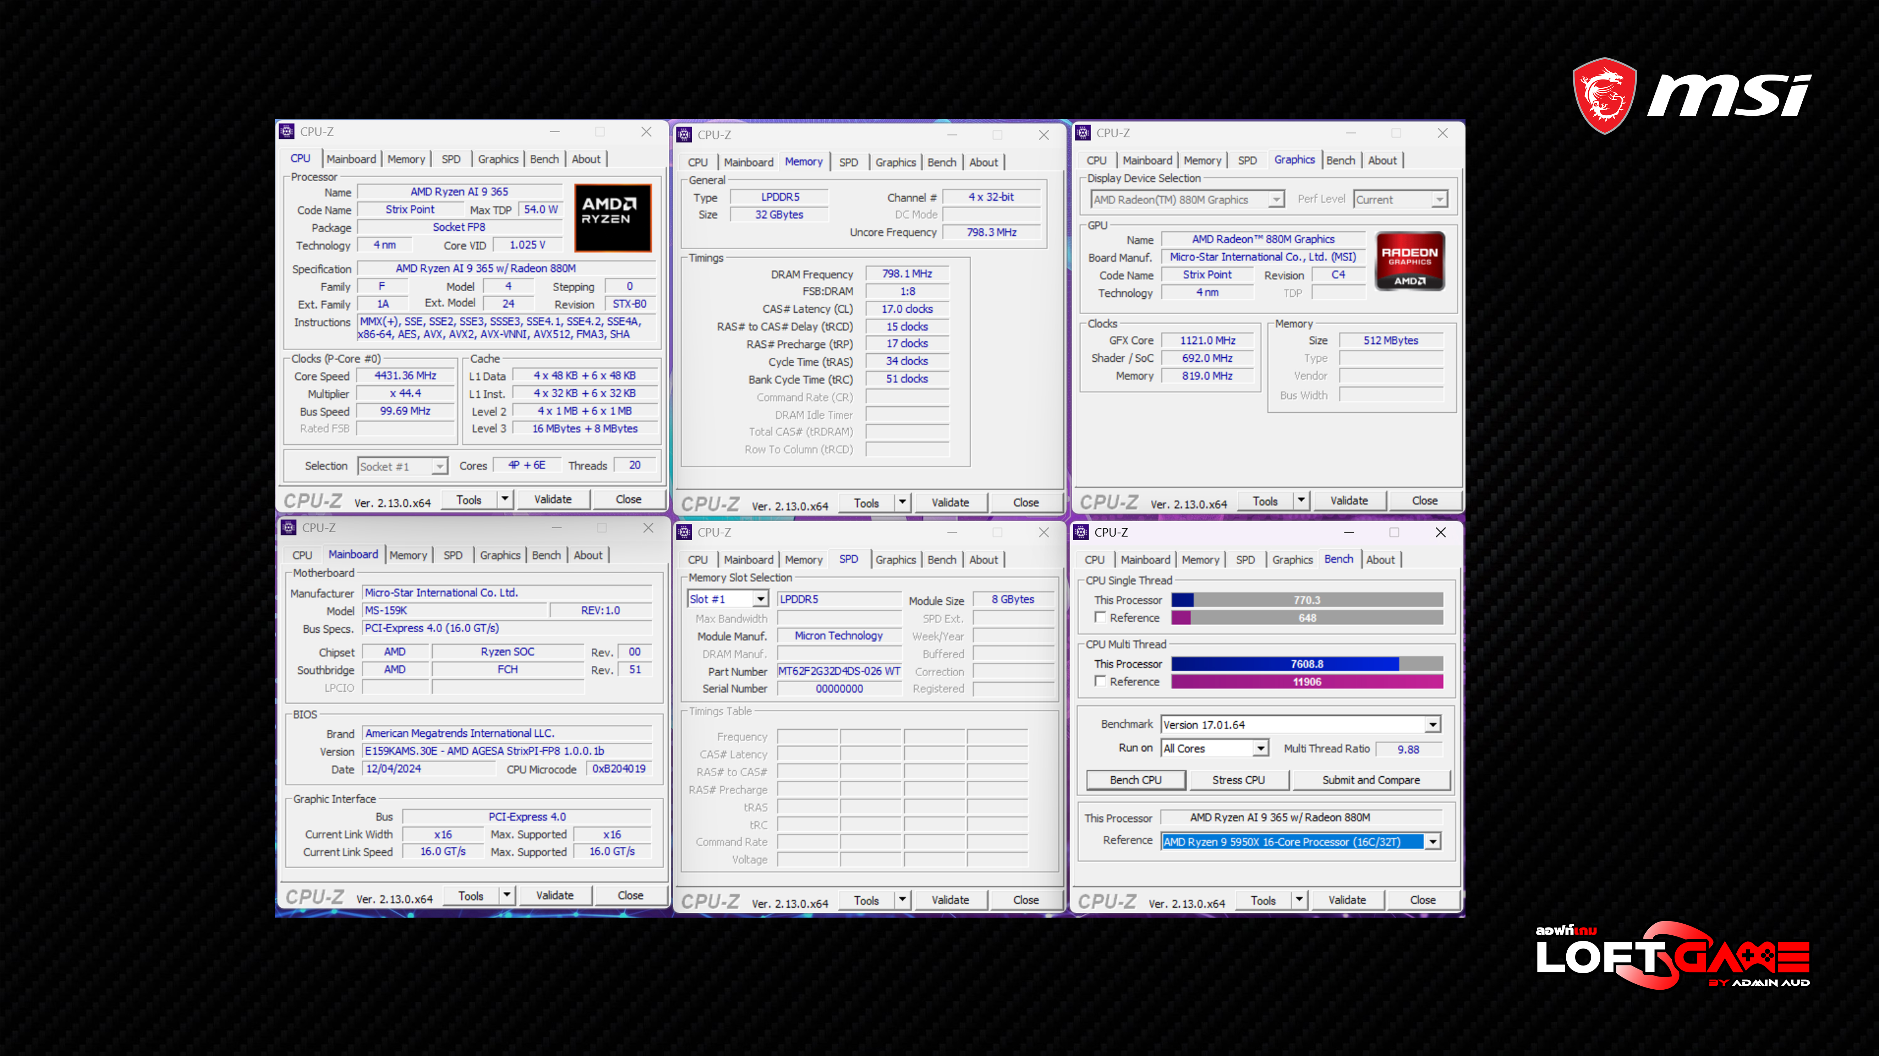Click the BIOS Version field E159KAMS.30E
This screenshot has height=1056, width=1879.
coord(507,751)
